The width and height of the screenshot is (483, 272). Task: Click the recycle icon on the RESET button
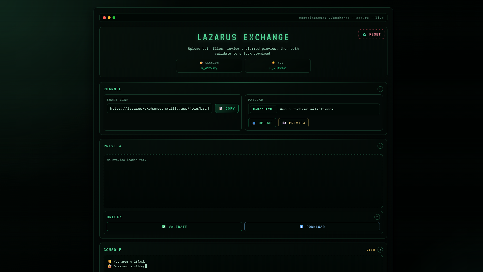(x=364, y=34)
